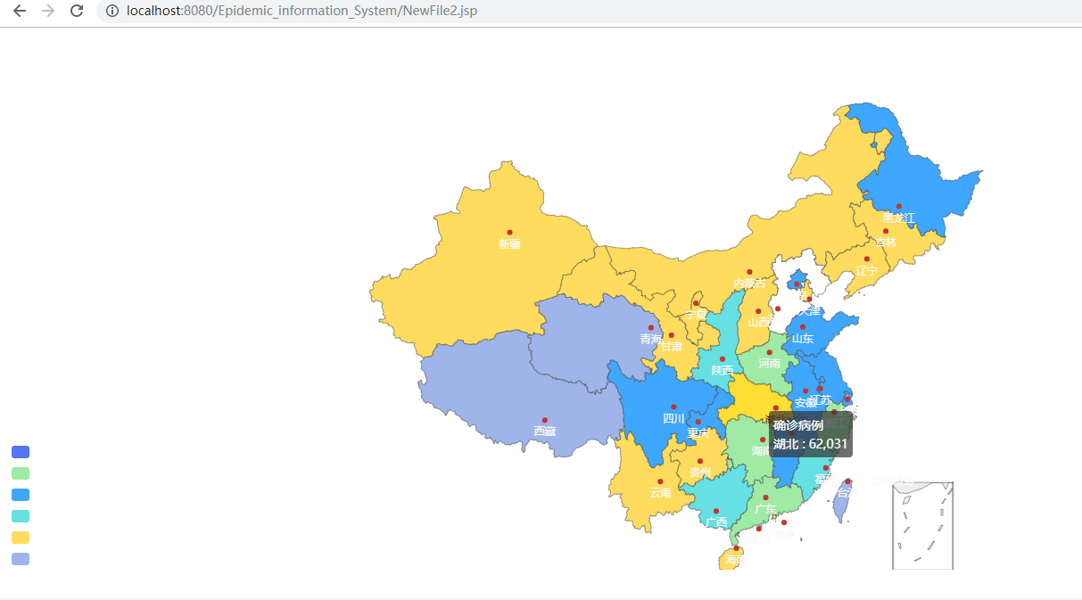1082x600 pixels.
Task: Toggle the cyan legend range
Action: coord(21,516)
